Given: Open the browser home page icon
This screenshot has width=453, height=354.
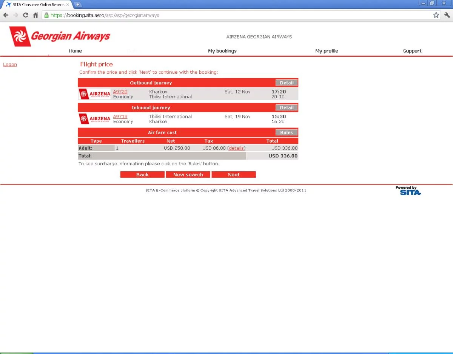Looking at the screenshot, I should pyautogui.click(x=35, y=15).
